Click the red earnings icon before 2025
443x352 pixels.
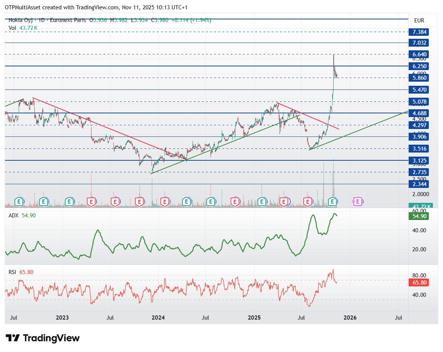235,202
